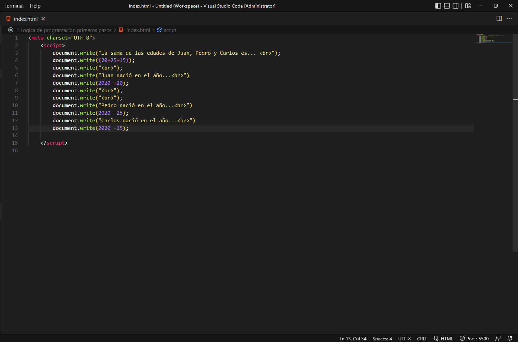Click the script breadcrumb symbol
The height and width of the screenshot is (342, 518).
[170, 30]
